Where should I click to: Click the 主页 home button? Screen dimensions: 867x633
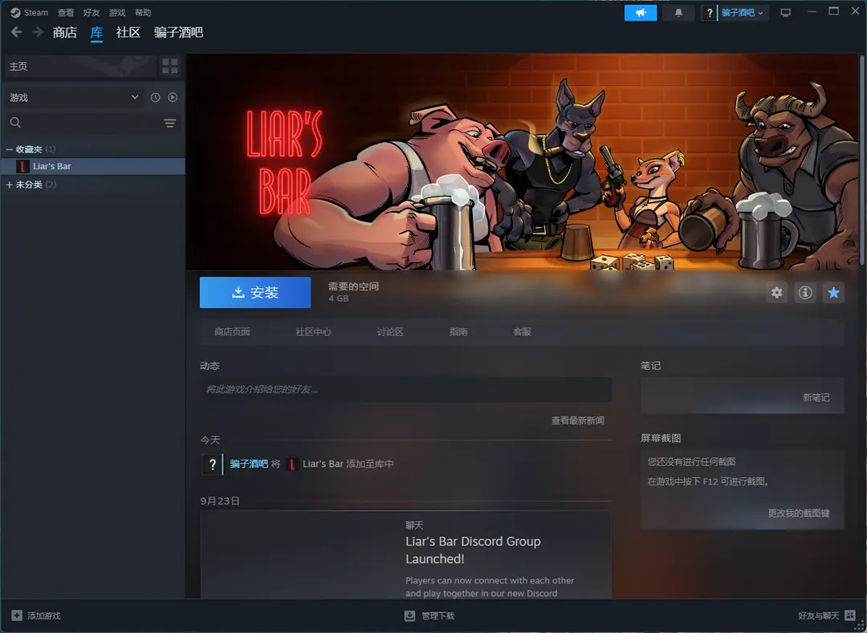[x=80, y=67]
